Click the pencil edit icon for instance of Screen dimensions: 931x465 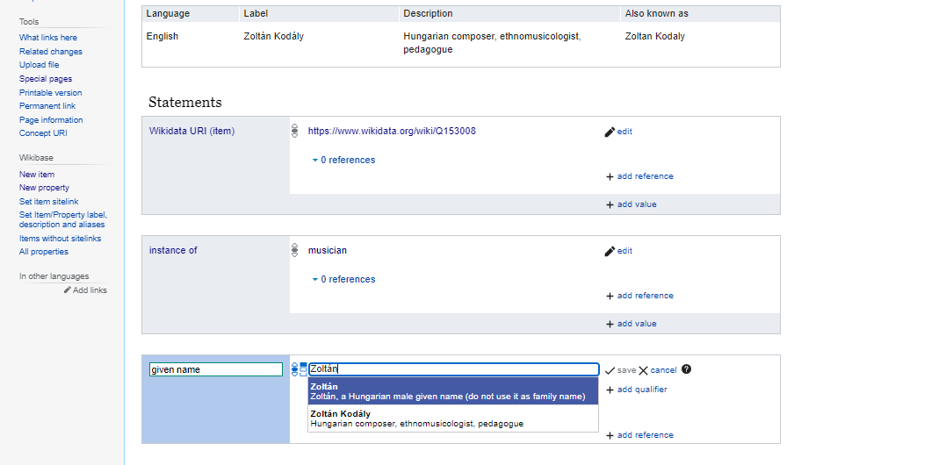pyautogui.click(x=610, y=251)
